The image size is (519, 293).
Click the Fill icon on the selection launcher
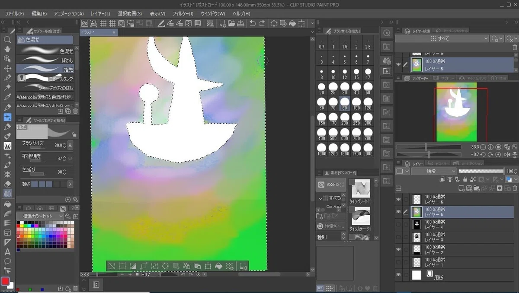(219, 266)
